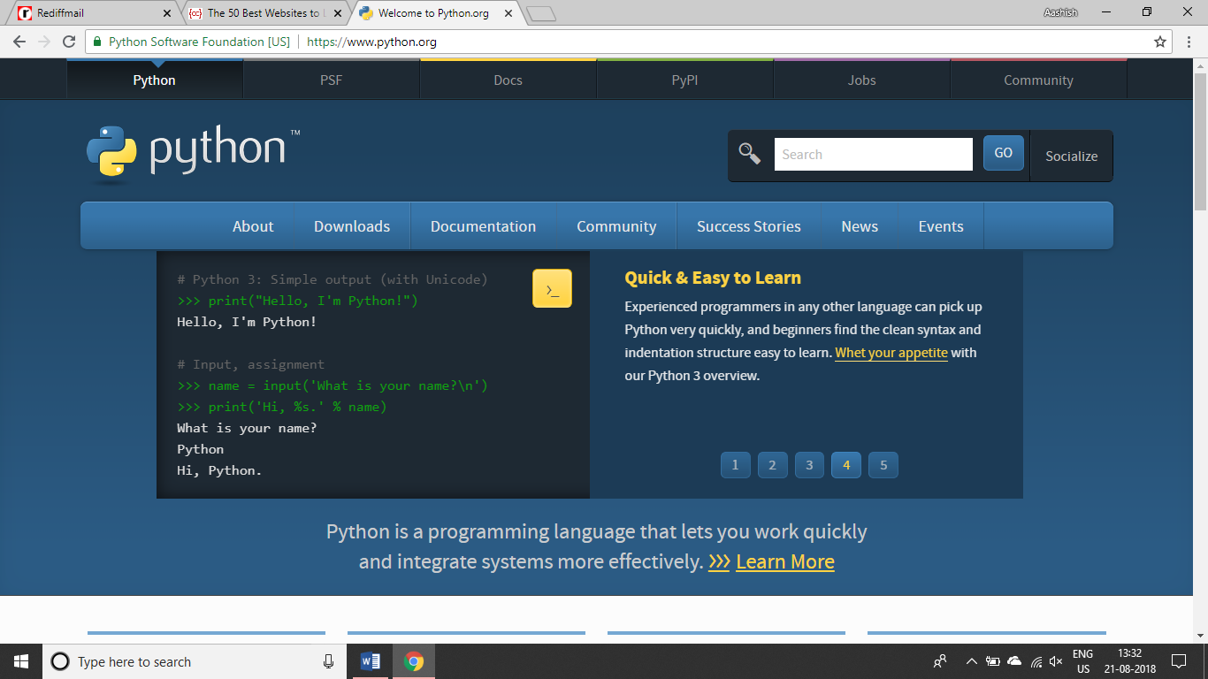Click the site Search input field
The width and height of the screenshot is (1208, 679).
pos(873,154)
